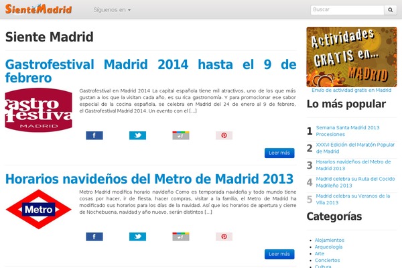Click the Lo más popular heading
This screenshot has height=268, width=402.
346,104
